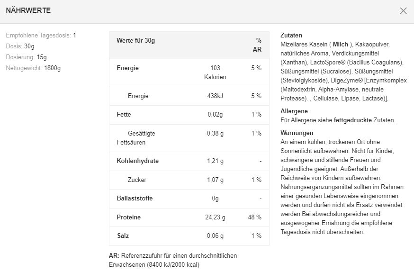
Task: Click the NÄHRWERTE heading
Action: tap(28, 10)
